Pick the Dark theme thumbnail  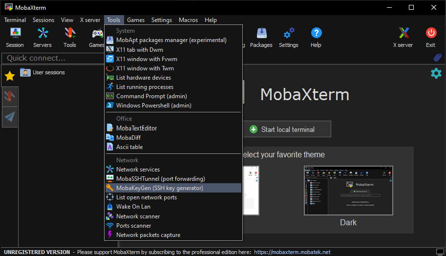tap(348, 191)
